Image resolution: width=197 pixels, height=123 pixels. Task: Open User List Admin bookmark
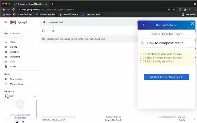[92, 14]
